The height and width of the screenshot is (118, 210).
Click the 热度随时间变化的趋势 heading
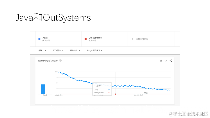point(48,61)
